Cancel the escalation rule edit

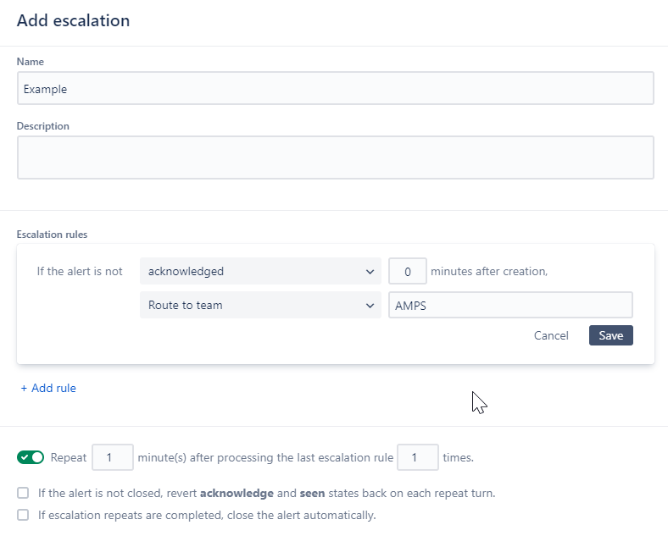[551, 335]
